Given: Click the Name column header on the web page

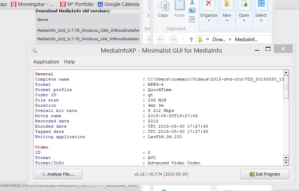Looking at the screenshot, I should pyautogui.click(x=43, y=20).
